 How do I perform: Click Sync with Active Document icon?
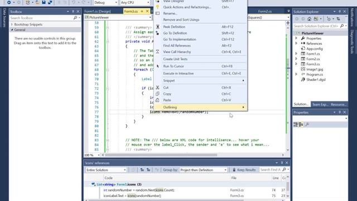pyautogui.click(x=339, y=19)
